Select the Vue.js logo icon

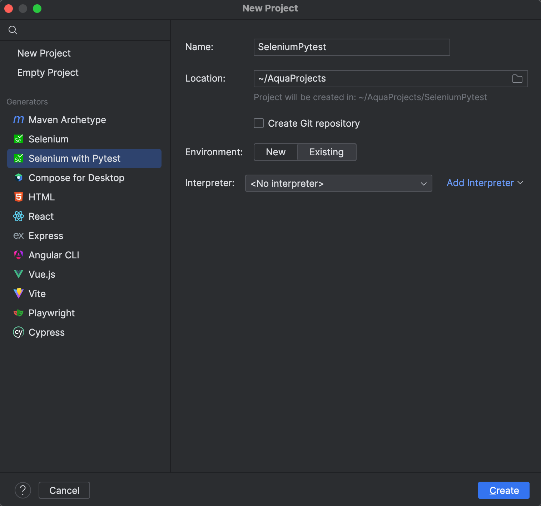(19, 274)
